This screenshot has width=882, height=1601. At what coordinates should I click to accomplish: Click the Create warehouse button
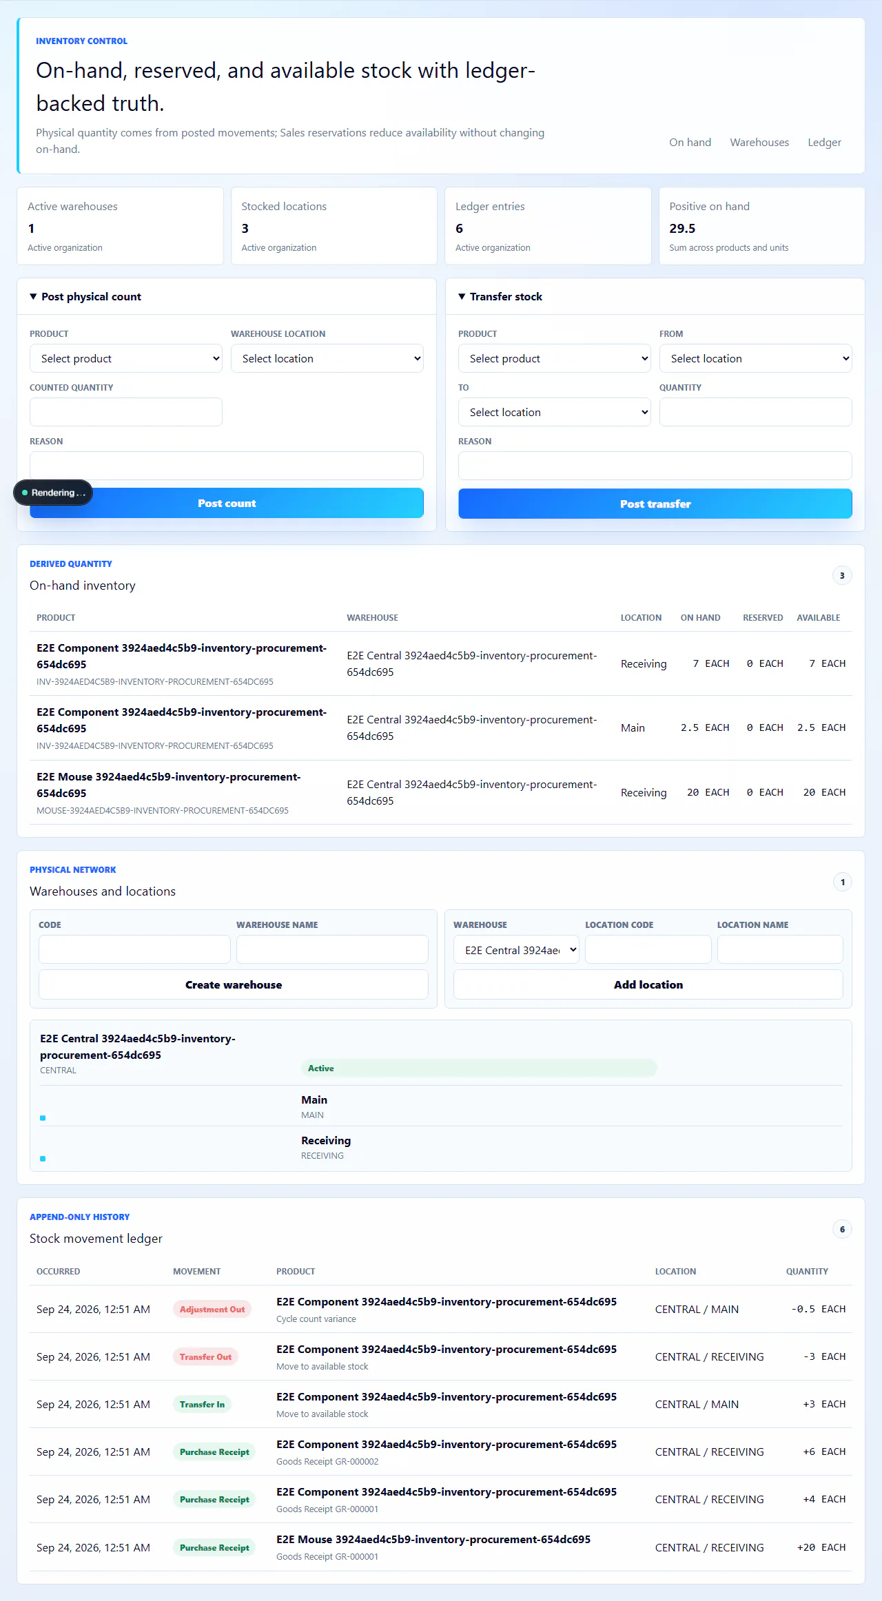234,984
